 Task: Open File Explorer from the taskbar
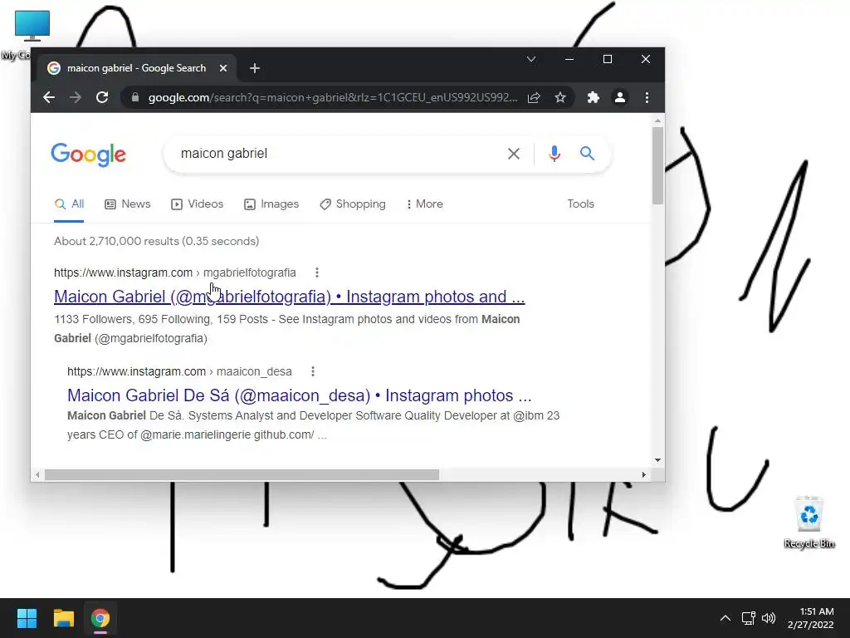[x=63, y=618]
